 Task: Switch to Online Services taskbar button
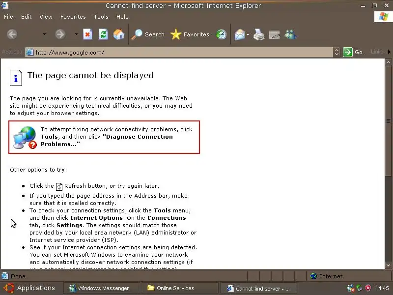[180, 288]
